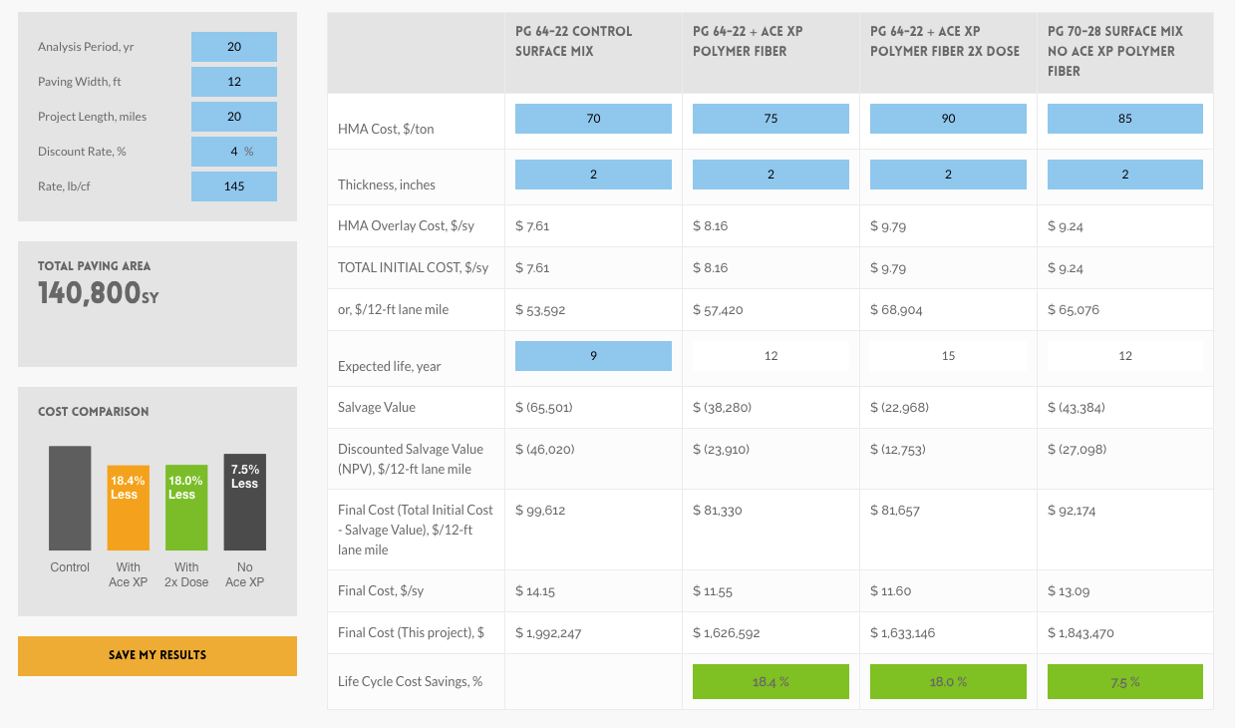Pick the dark 7.5% Less chart bar

click(x=245, y=502)
